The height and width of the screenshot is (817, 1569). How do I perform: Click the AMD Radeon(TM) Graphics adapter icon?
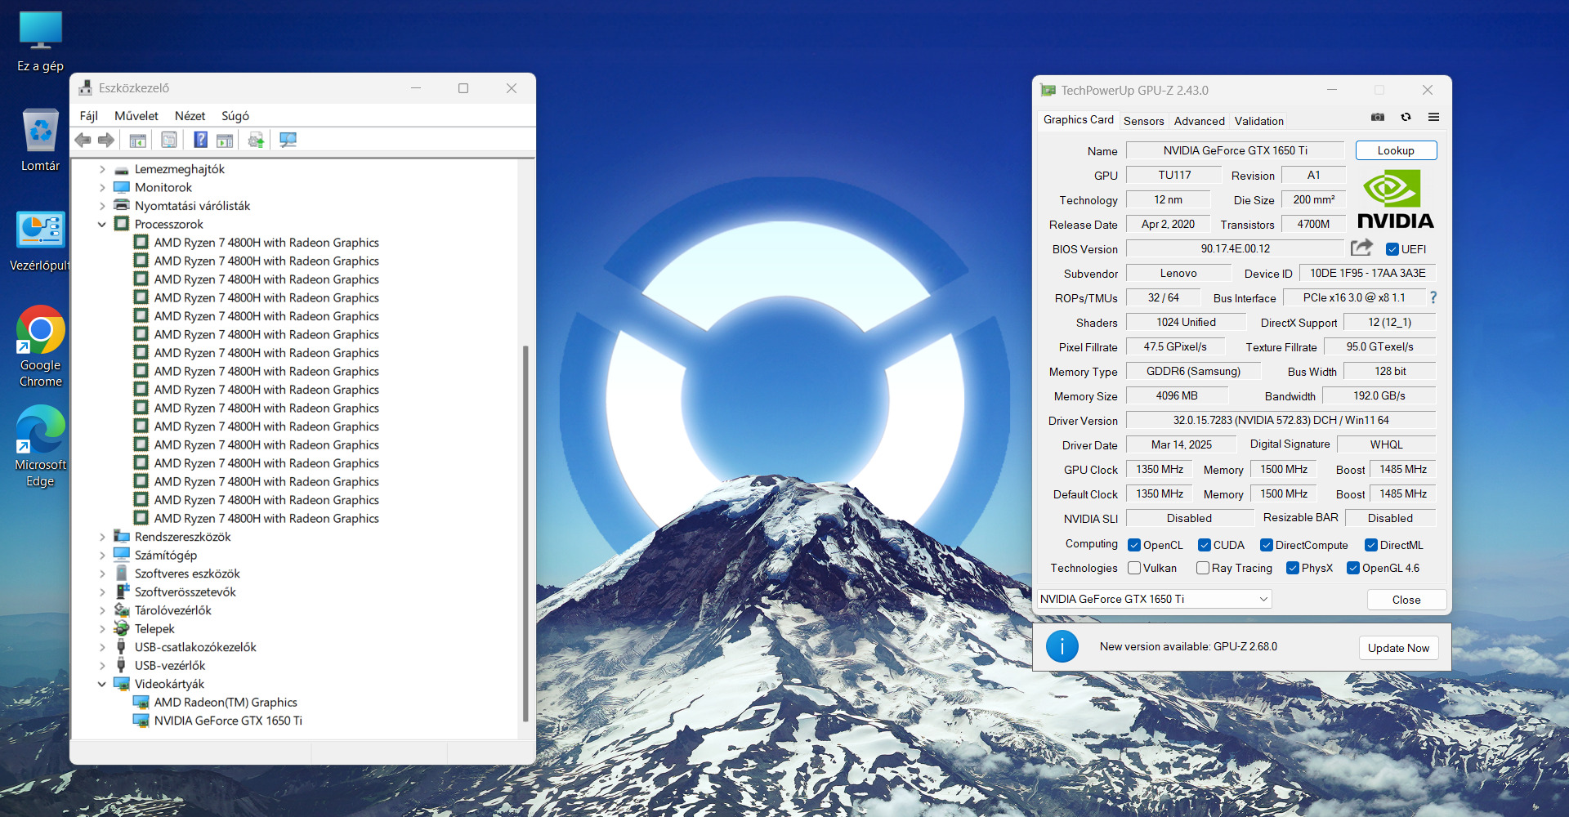click(141, 702)
